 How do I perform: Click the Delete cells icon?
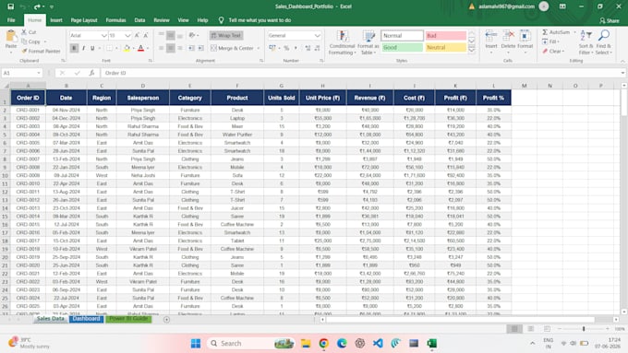click(508, 36)
